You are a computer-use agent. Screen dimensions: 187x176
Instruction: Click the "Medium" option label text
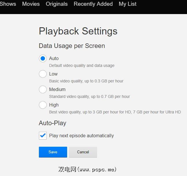coord(57,90)
